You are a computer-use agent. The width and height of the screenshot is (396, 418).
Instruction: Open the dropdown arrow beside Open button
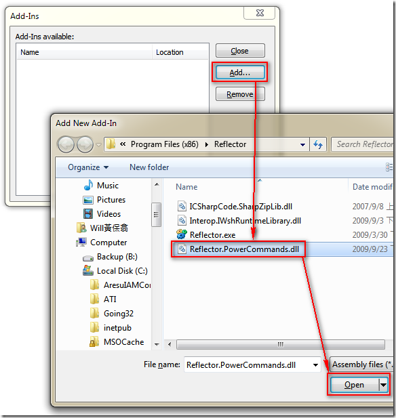point(384,385)
